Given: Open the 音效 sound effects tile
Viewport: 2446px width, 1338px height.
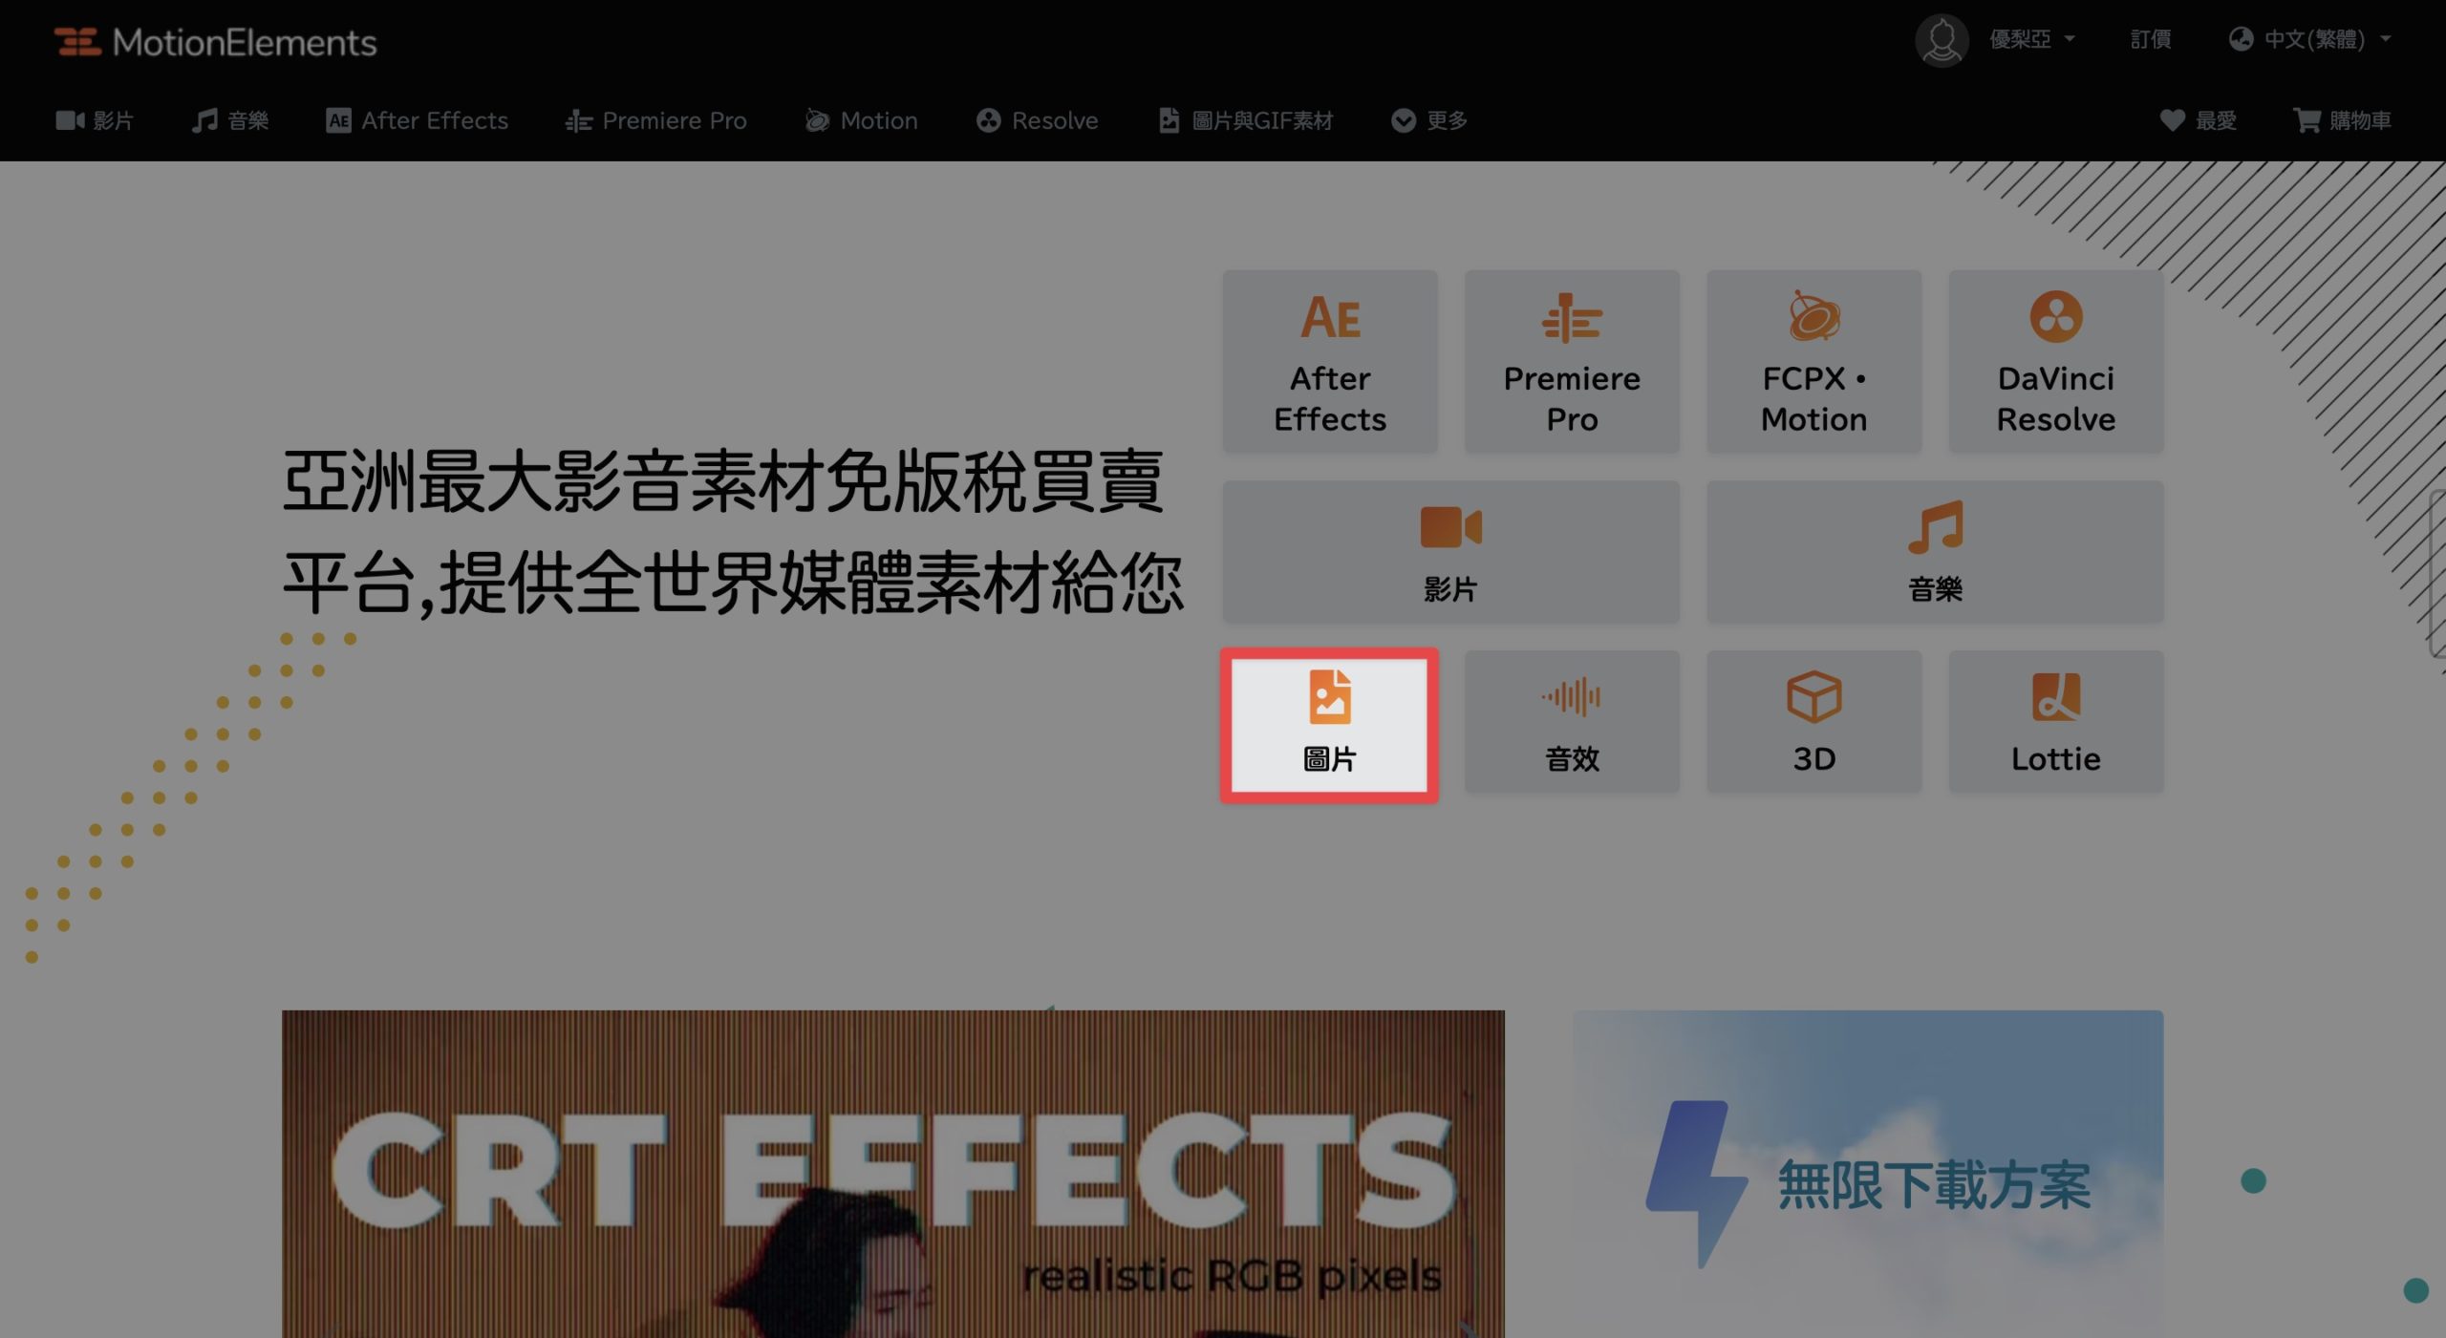Looking at the screenshot, I should 1572,721.
